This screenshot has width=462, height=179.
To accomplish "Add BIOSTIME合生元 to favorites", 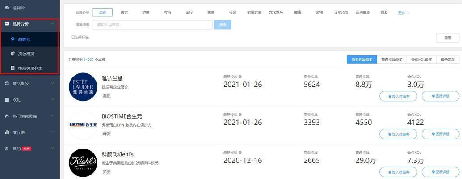I will pos(399,134).
